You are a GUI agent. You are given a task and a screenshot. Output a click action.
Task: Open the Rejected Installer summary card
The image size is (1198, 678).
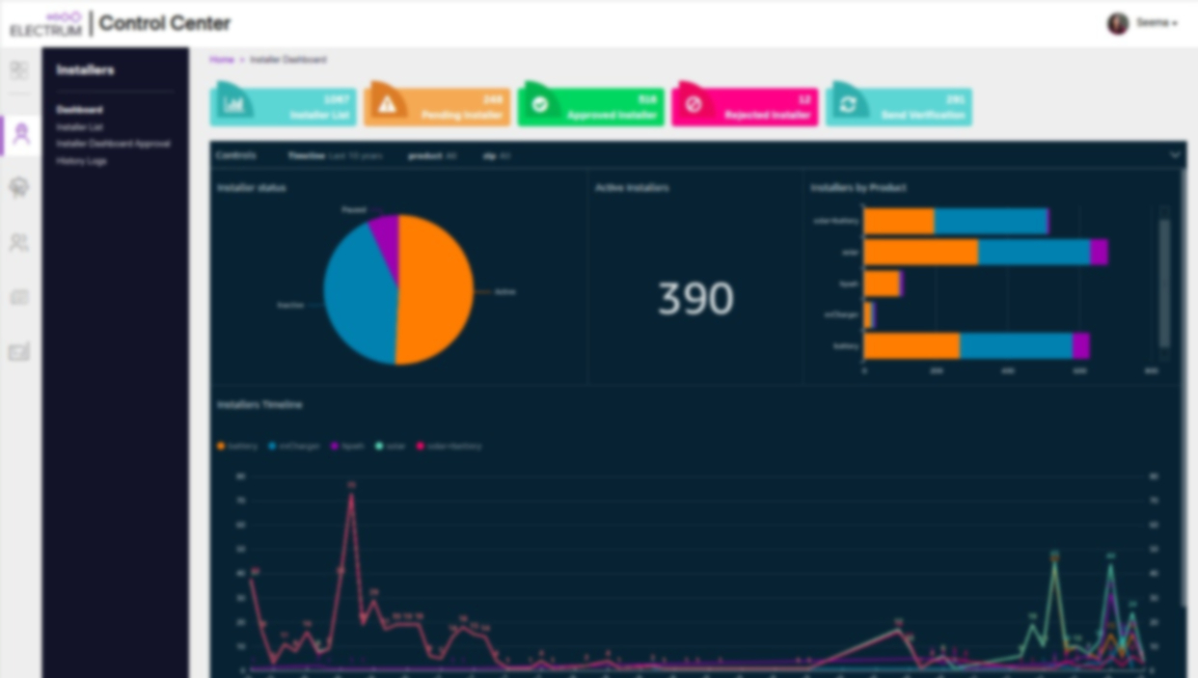[745, 107]
